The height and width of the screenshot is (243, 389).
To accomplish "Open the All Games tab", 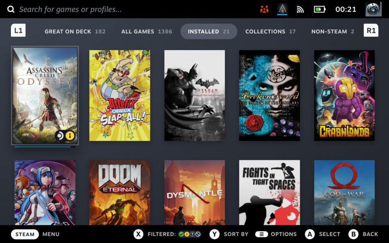I will [146, 31].
